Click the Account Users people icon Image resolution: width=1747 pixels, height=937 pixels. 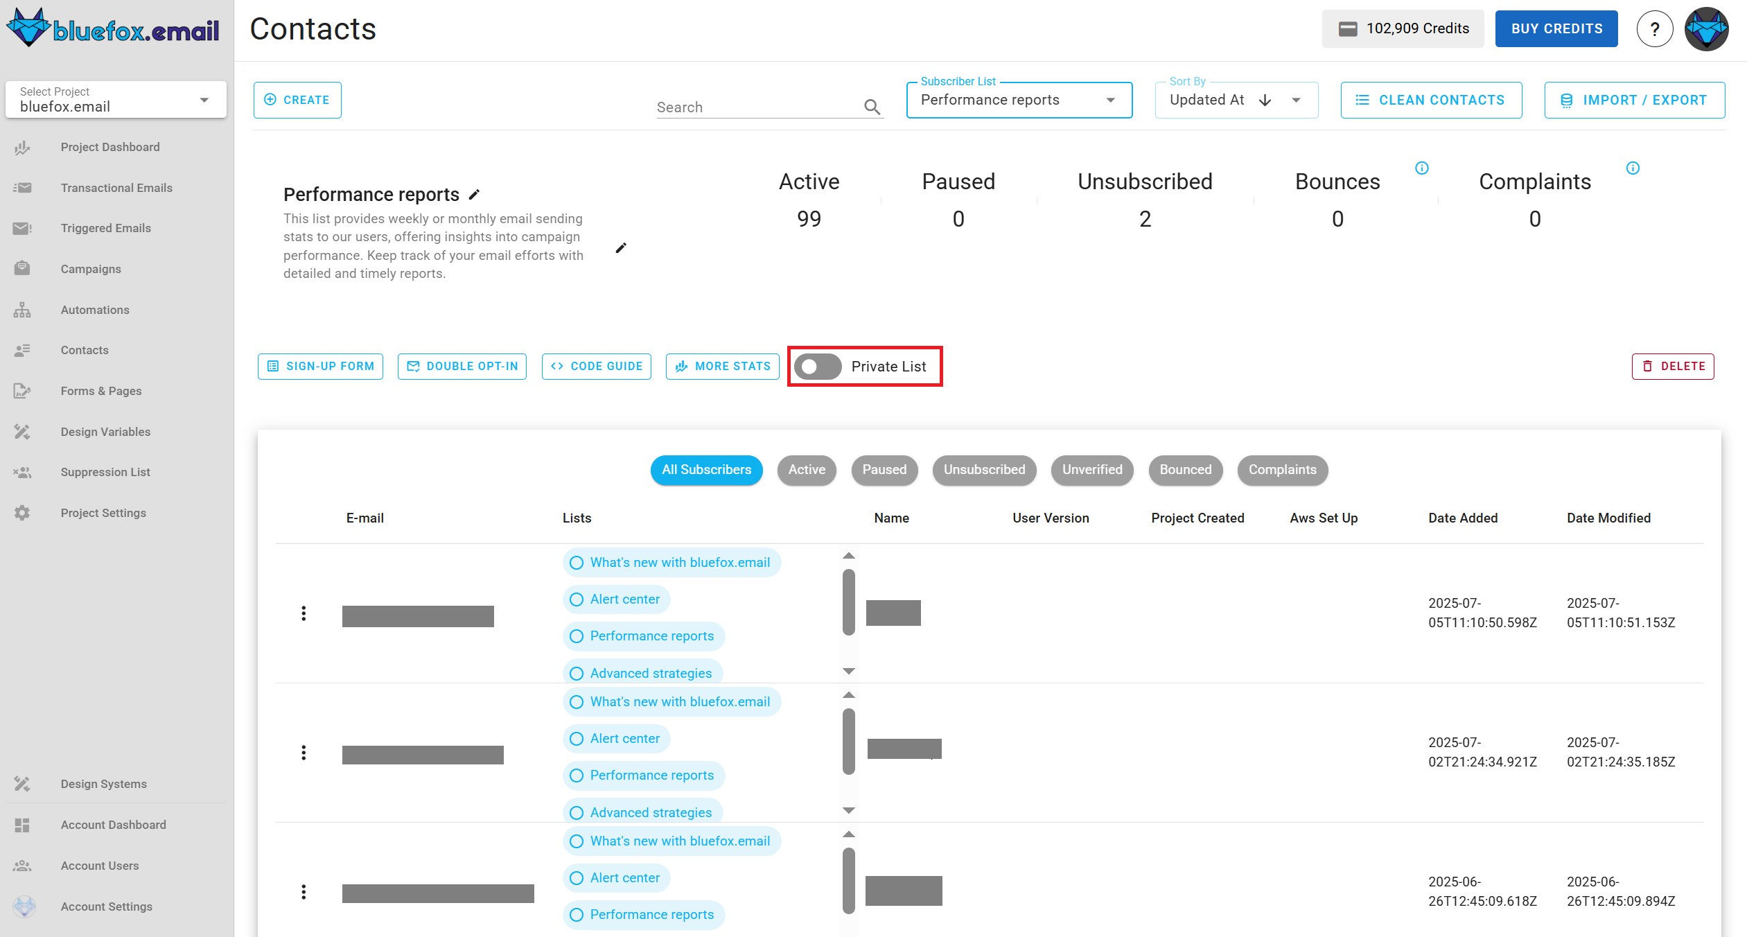tap(22, 866)
